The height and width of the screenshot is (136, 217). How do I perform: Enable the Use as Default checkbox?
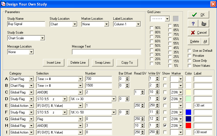[x=190, y=51]
